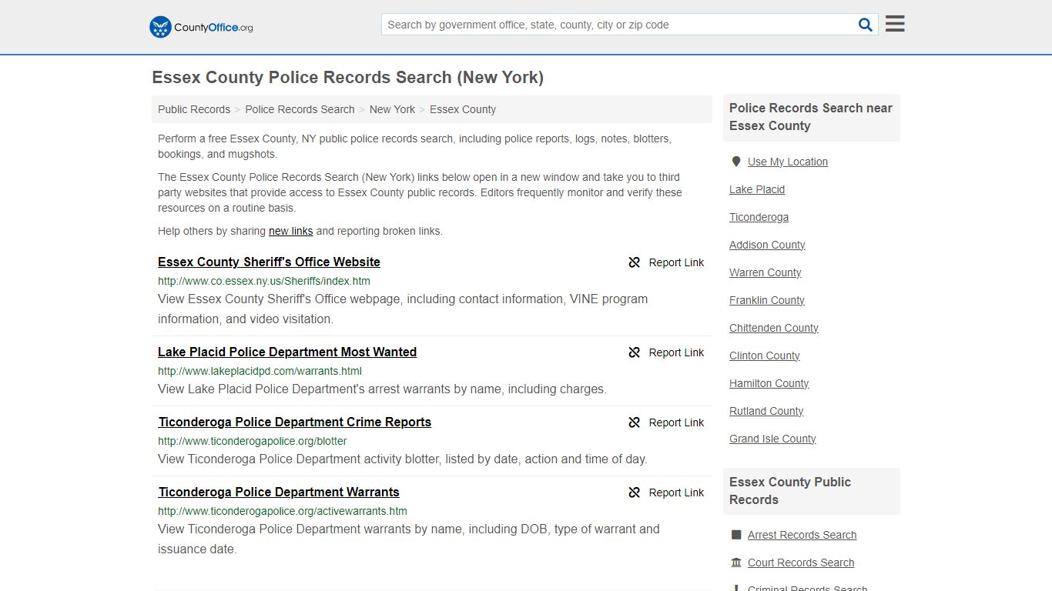The height and width of the screenshot is (591, 1052).
Task: Open Rutland County link
Action: (766, 411)
